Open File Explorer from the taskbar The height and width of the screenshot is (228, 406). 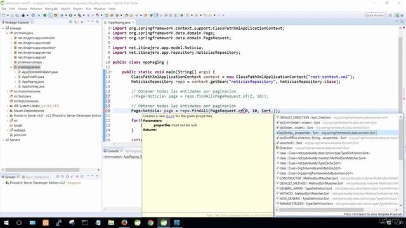[111, 222]
